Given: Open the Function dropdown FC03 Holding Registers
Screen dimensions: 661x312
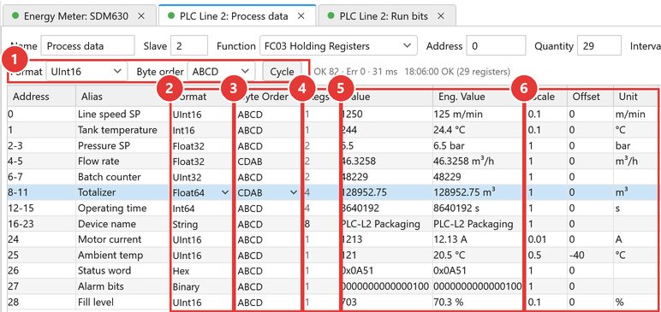Looking at the screenshot, I should (x=338, y=46).
